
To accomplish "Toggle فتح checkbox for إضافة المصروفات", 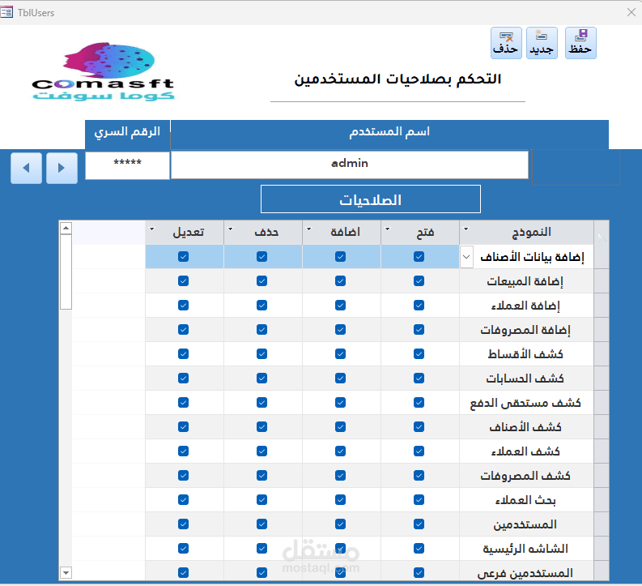I will coord(419,329).
